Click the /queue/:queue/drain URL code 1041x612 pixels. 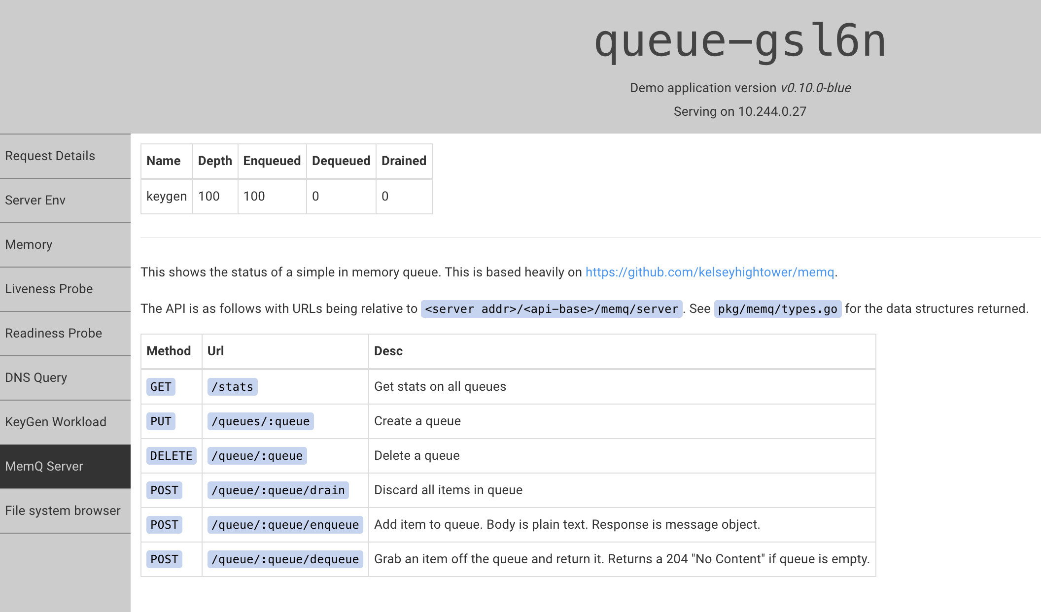278,490
